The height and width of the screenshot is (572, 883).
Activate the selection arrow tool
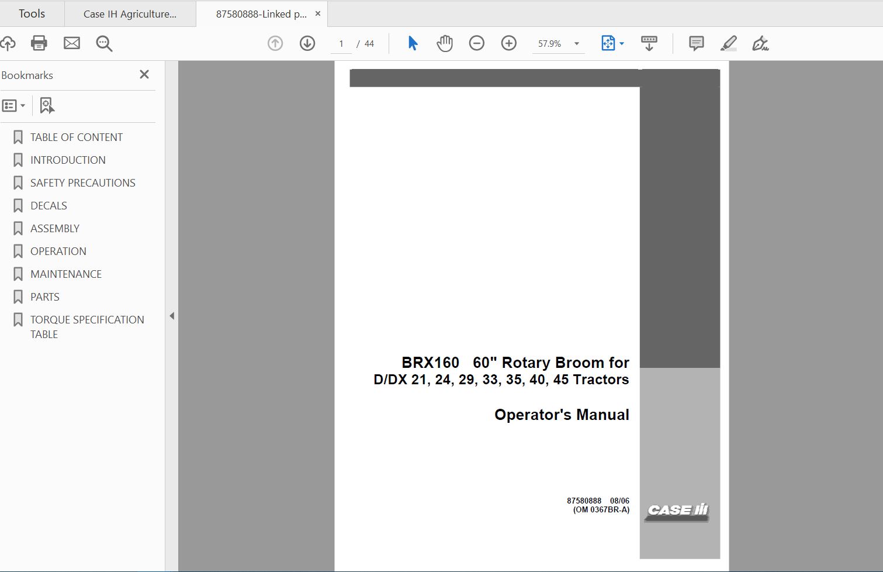click(x=413, y=43)
